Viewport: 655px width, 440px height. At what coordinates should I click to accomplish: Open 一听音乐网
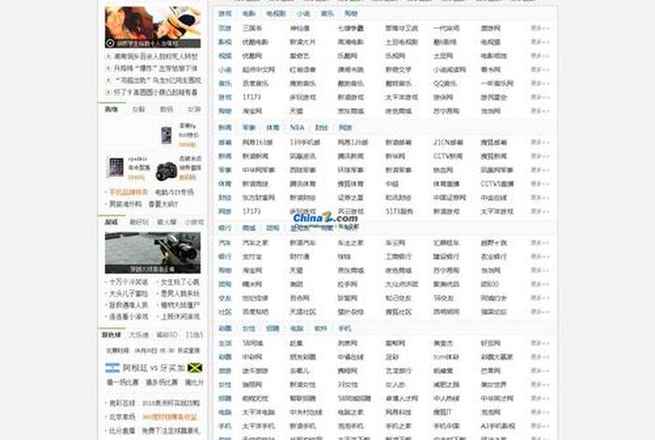point(497,83)
